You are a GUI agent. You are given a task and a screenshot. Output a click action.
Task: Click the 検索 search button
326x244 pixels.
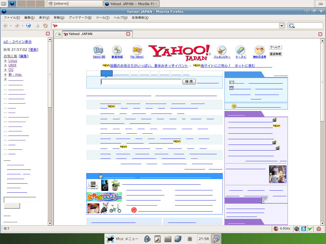tap(189, 82)
